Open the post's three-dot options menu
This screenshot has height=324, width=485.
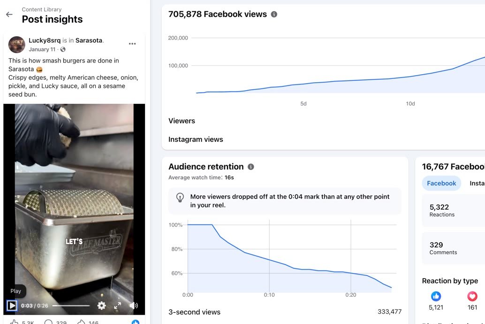point(132,44)
